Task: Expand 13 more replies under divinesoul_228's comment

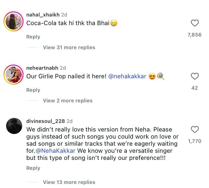Action: pos(69,182)
